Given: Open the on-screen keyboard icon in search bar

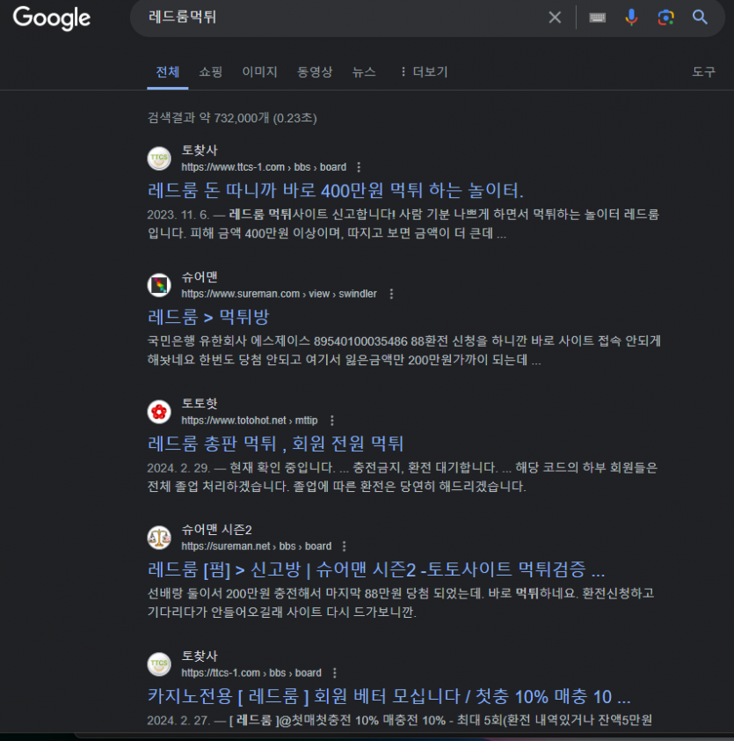Looking at the screenshot, I should pyautogui.click(x=597, y=18).
